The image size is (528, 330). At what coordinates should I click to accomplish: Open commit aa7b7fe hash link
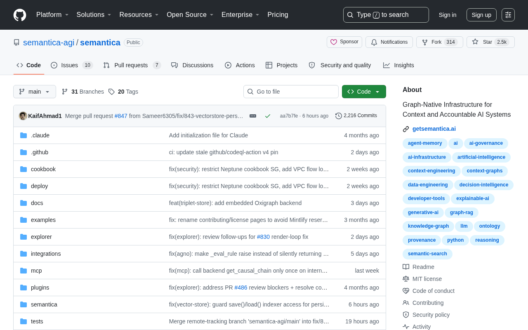289,116
